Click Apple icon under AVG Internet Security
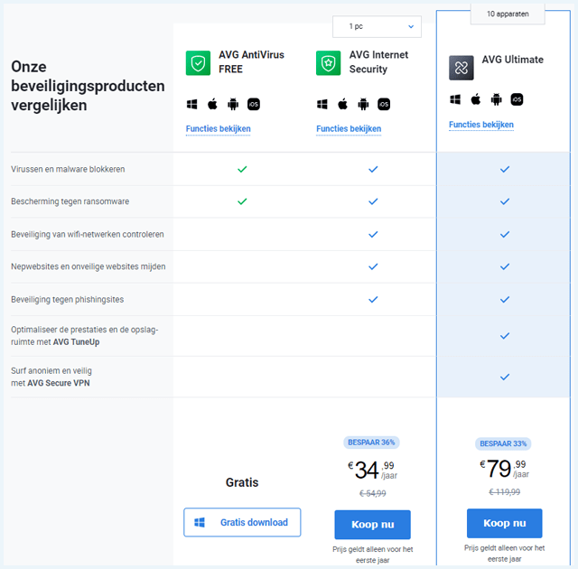Screen dimensions: 578x569 (x=343, y=104)
